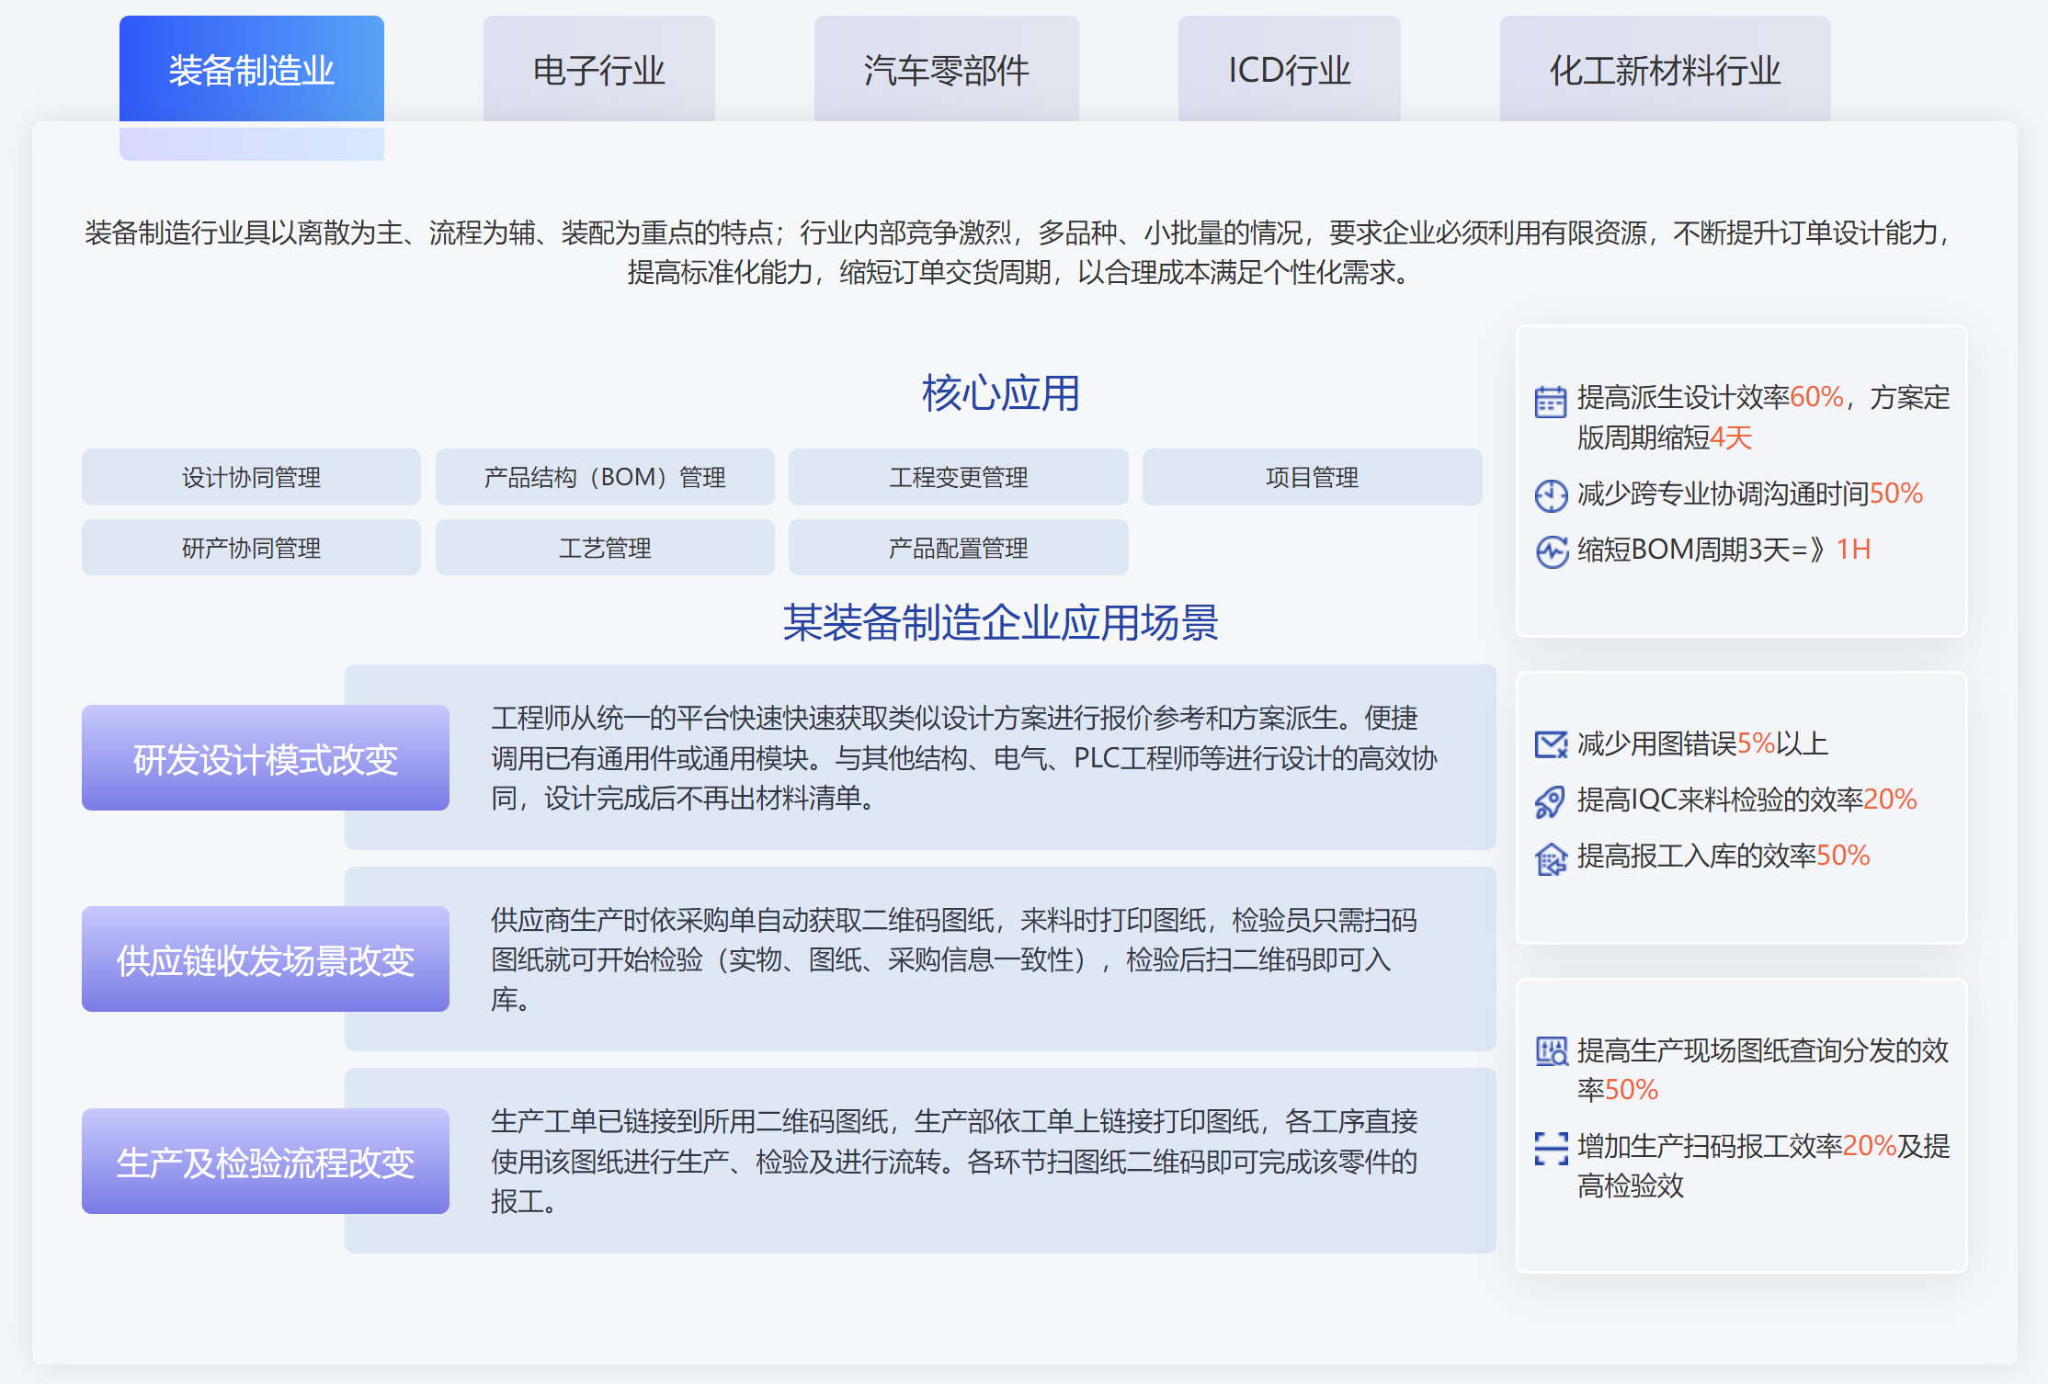Click text 增加生产扫码报工效率20%及提高检验效
The height and width of the screenshot is (1384, 2048).
point(1763,1165)
